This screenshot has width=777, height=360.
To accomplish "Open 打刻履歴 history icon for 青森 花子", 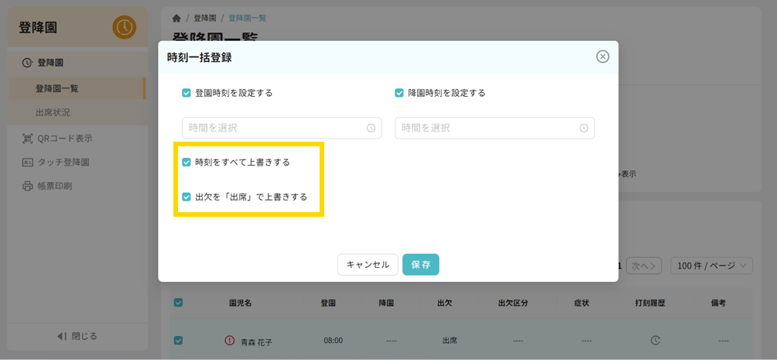I will [655, 341].
